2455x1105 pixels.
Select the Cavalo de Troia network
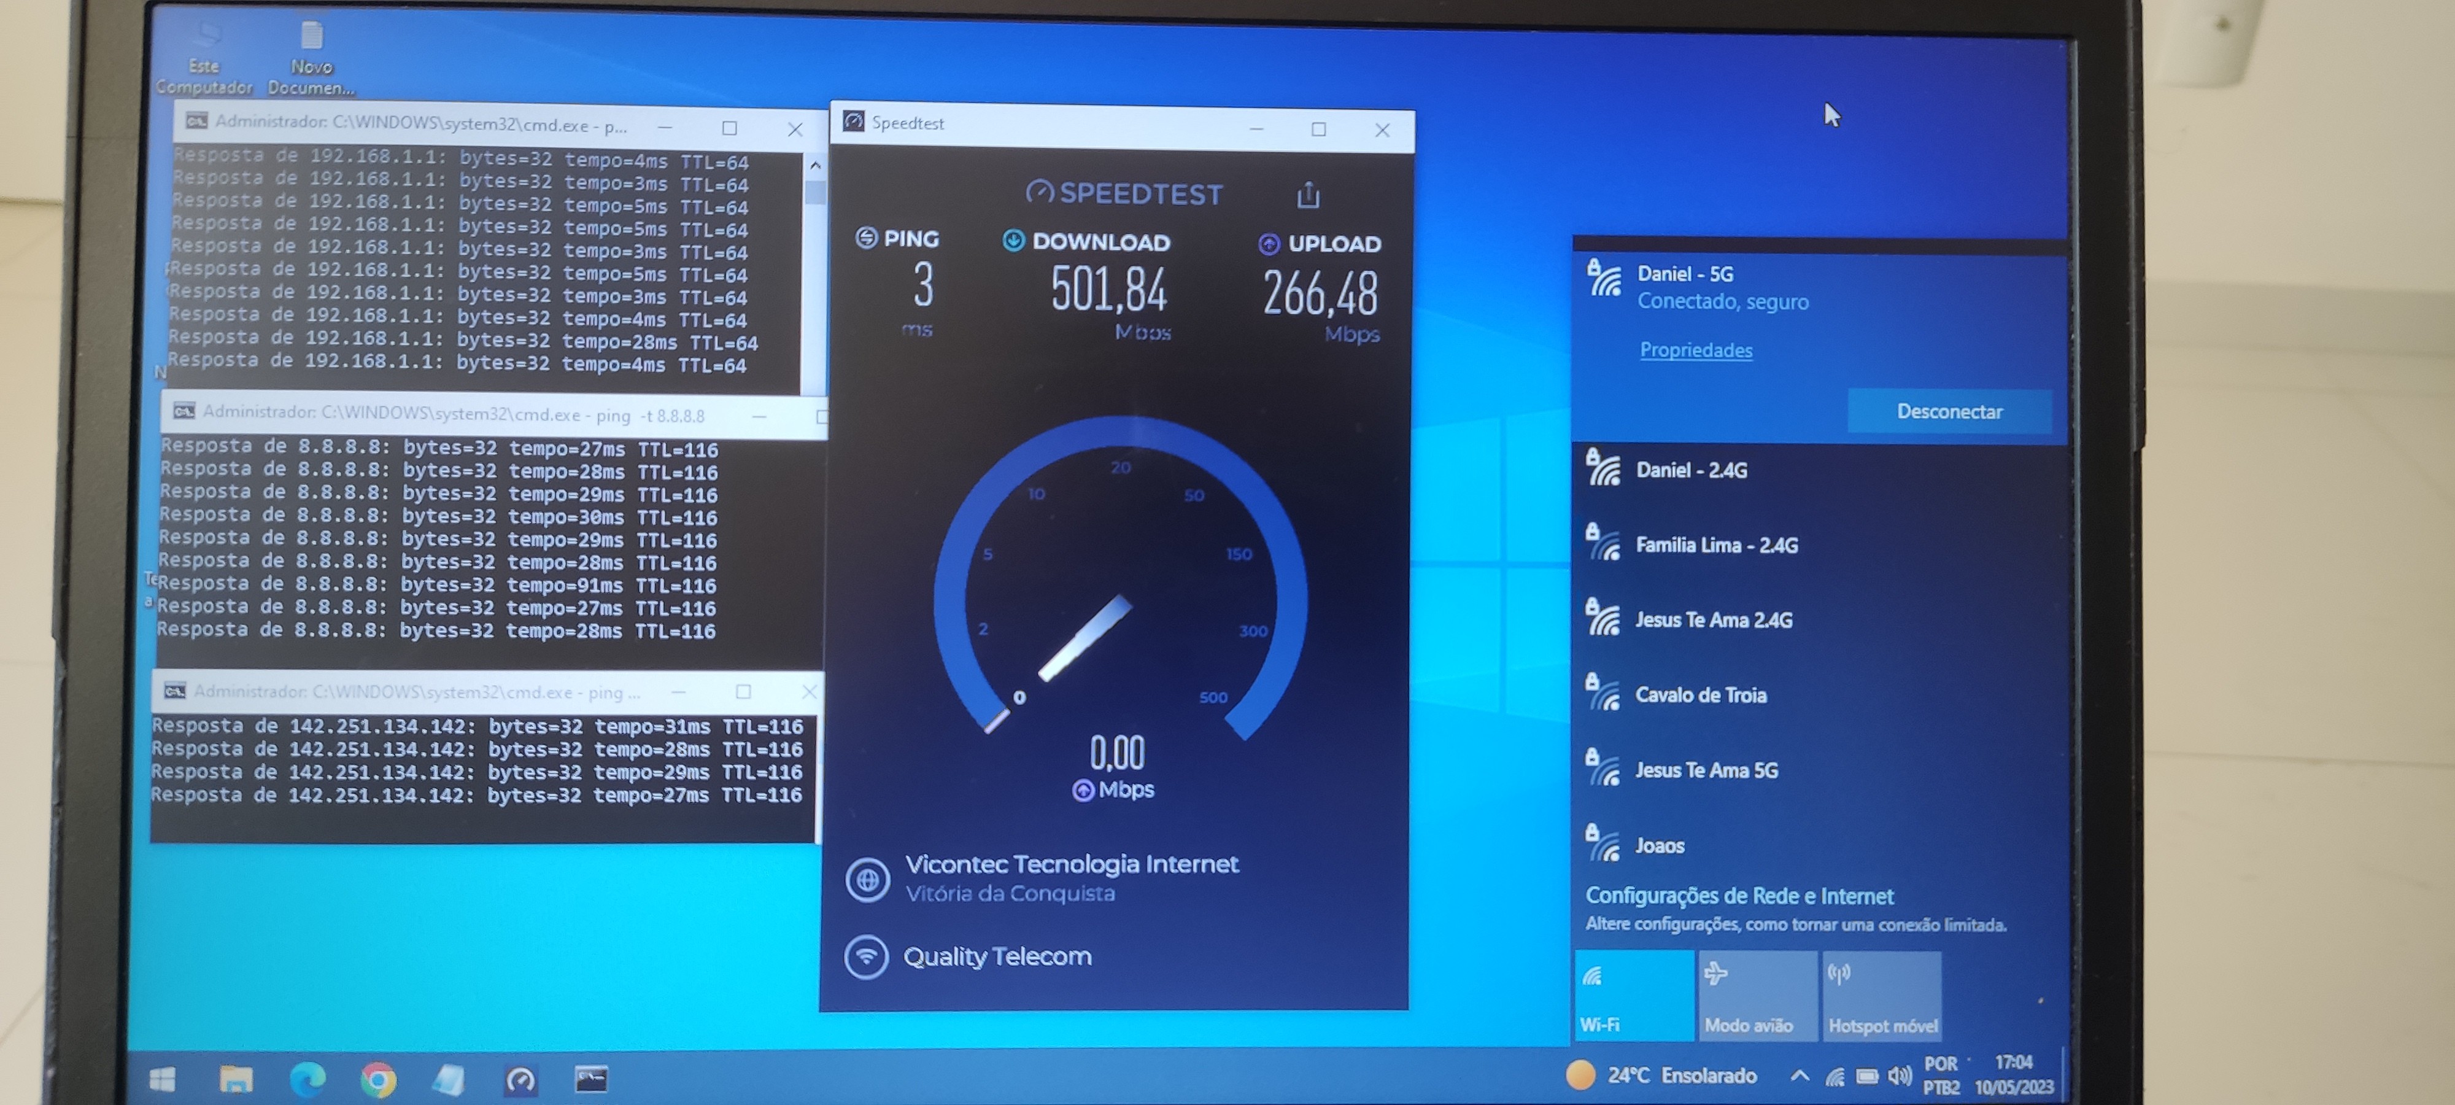point(1700,695)
